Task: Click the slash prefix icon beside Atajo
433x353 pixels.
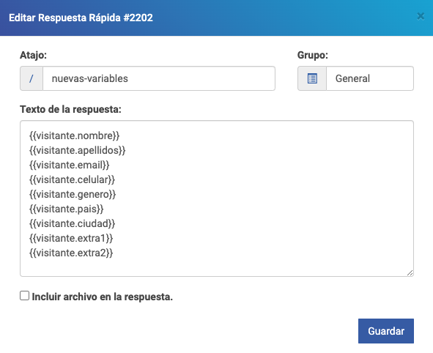Action: [32, 78]
